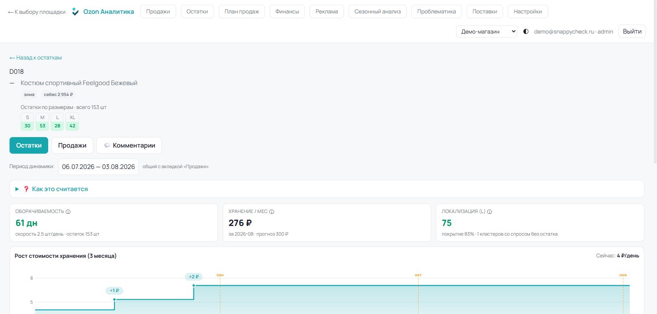
Task: Click the Выйти logout button
Action: pyautogui.click(x=632, y=31)
